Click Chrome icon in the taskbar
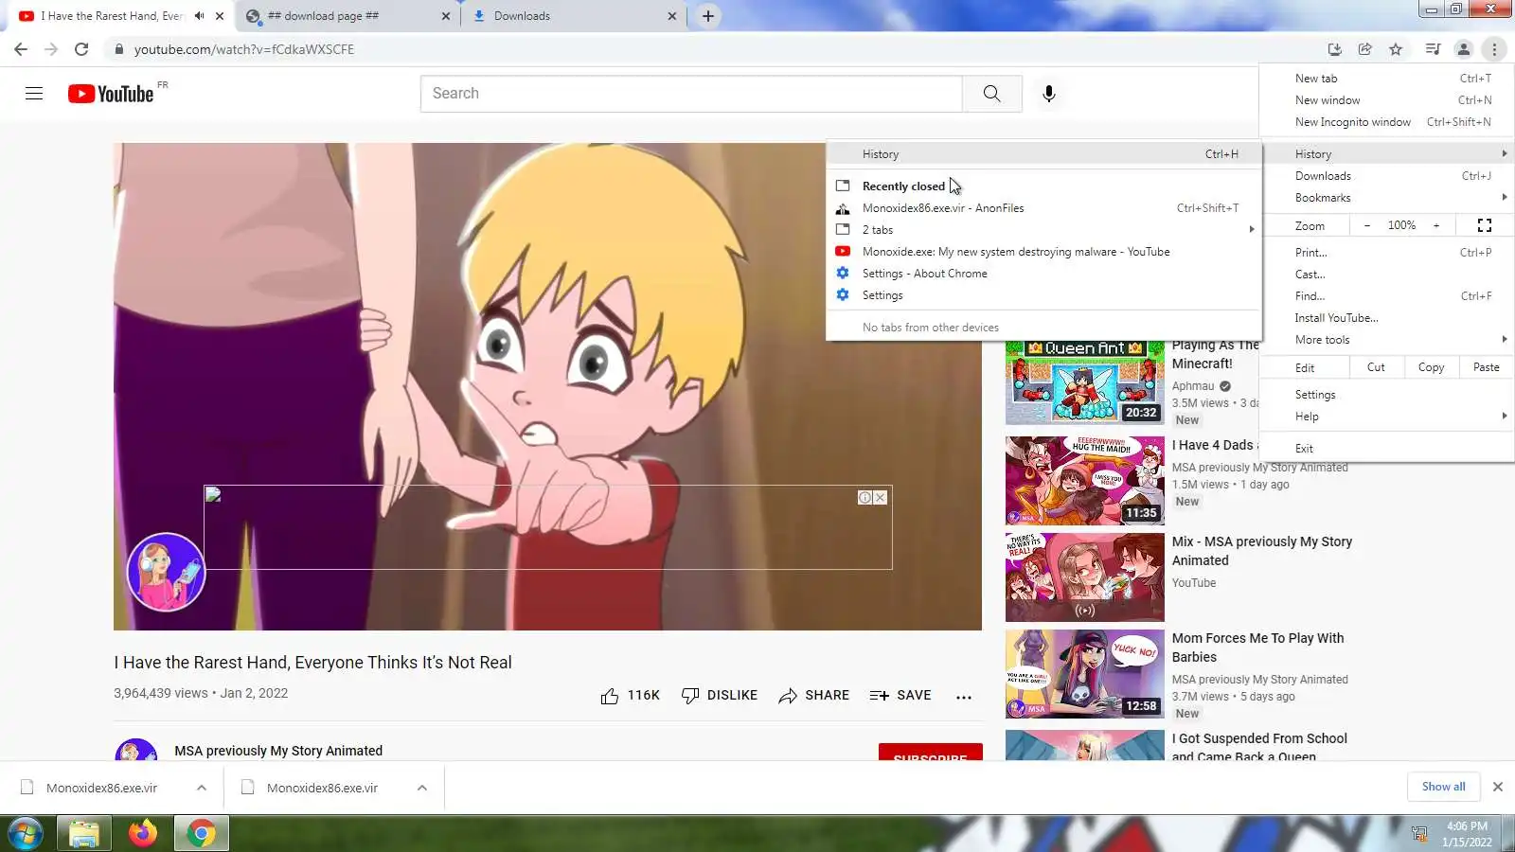This screenshot has width=1515, height=852. click(x=201, y=833)
